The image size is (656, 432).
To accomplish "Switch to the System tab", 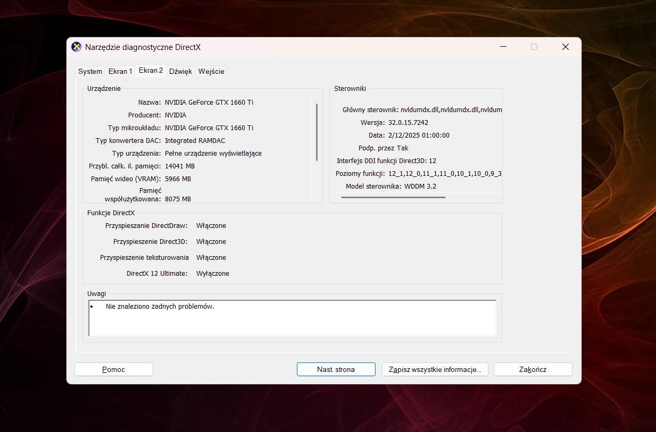I will pos(90,71).
